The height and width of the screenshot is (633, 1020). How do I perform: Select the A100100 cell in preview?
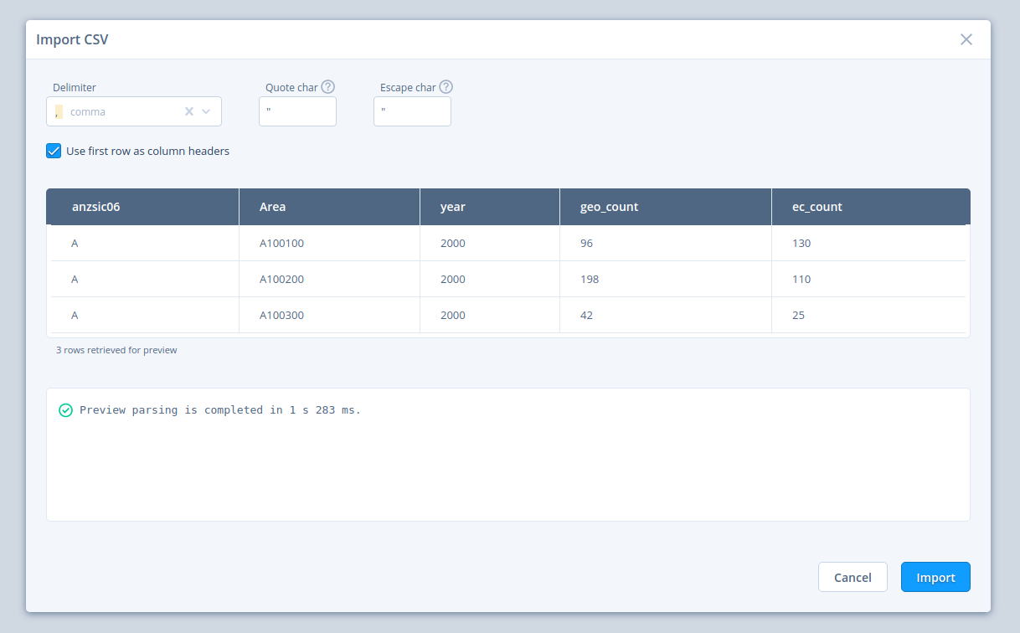(281, 244)
